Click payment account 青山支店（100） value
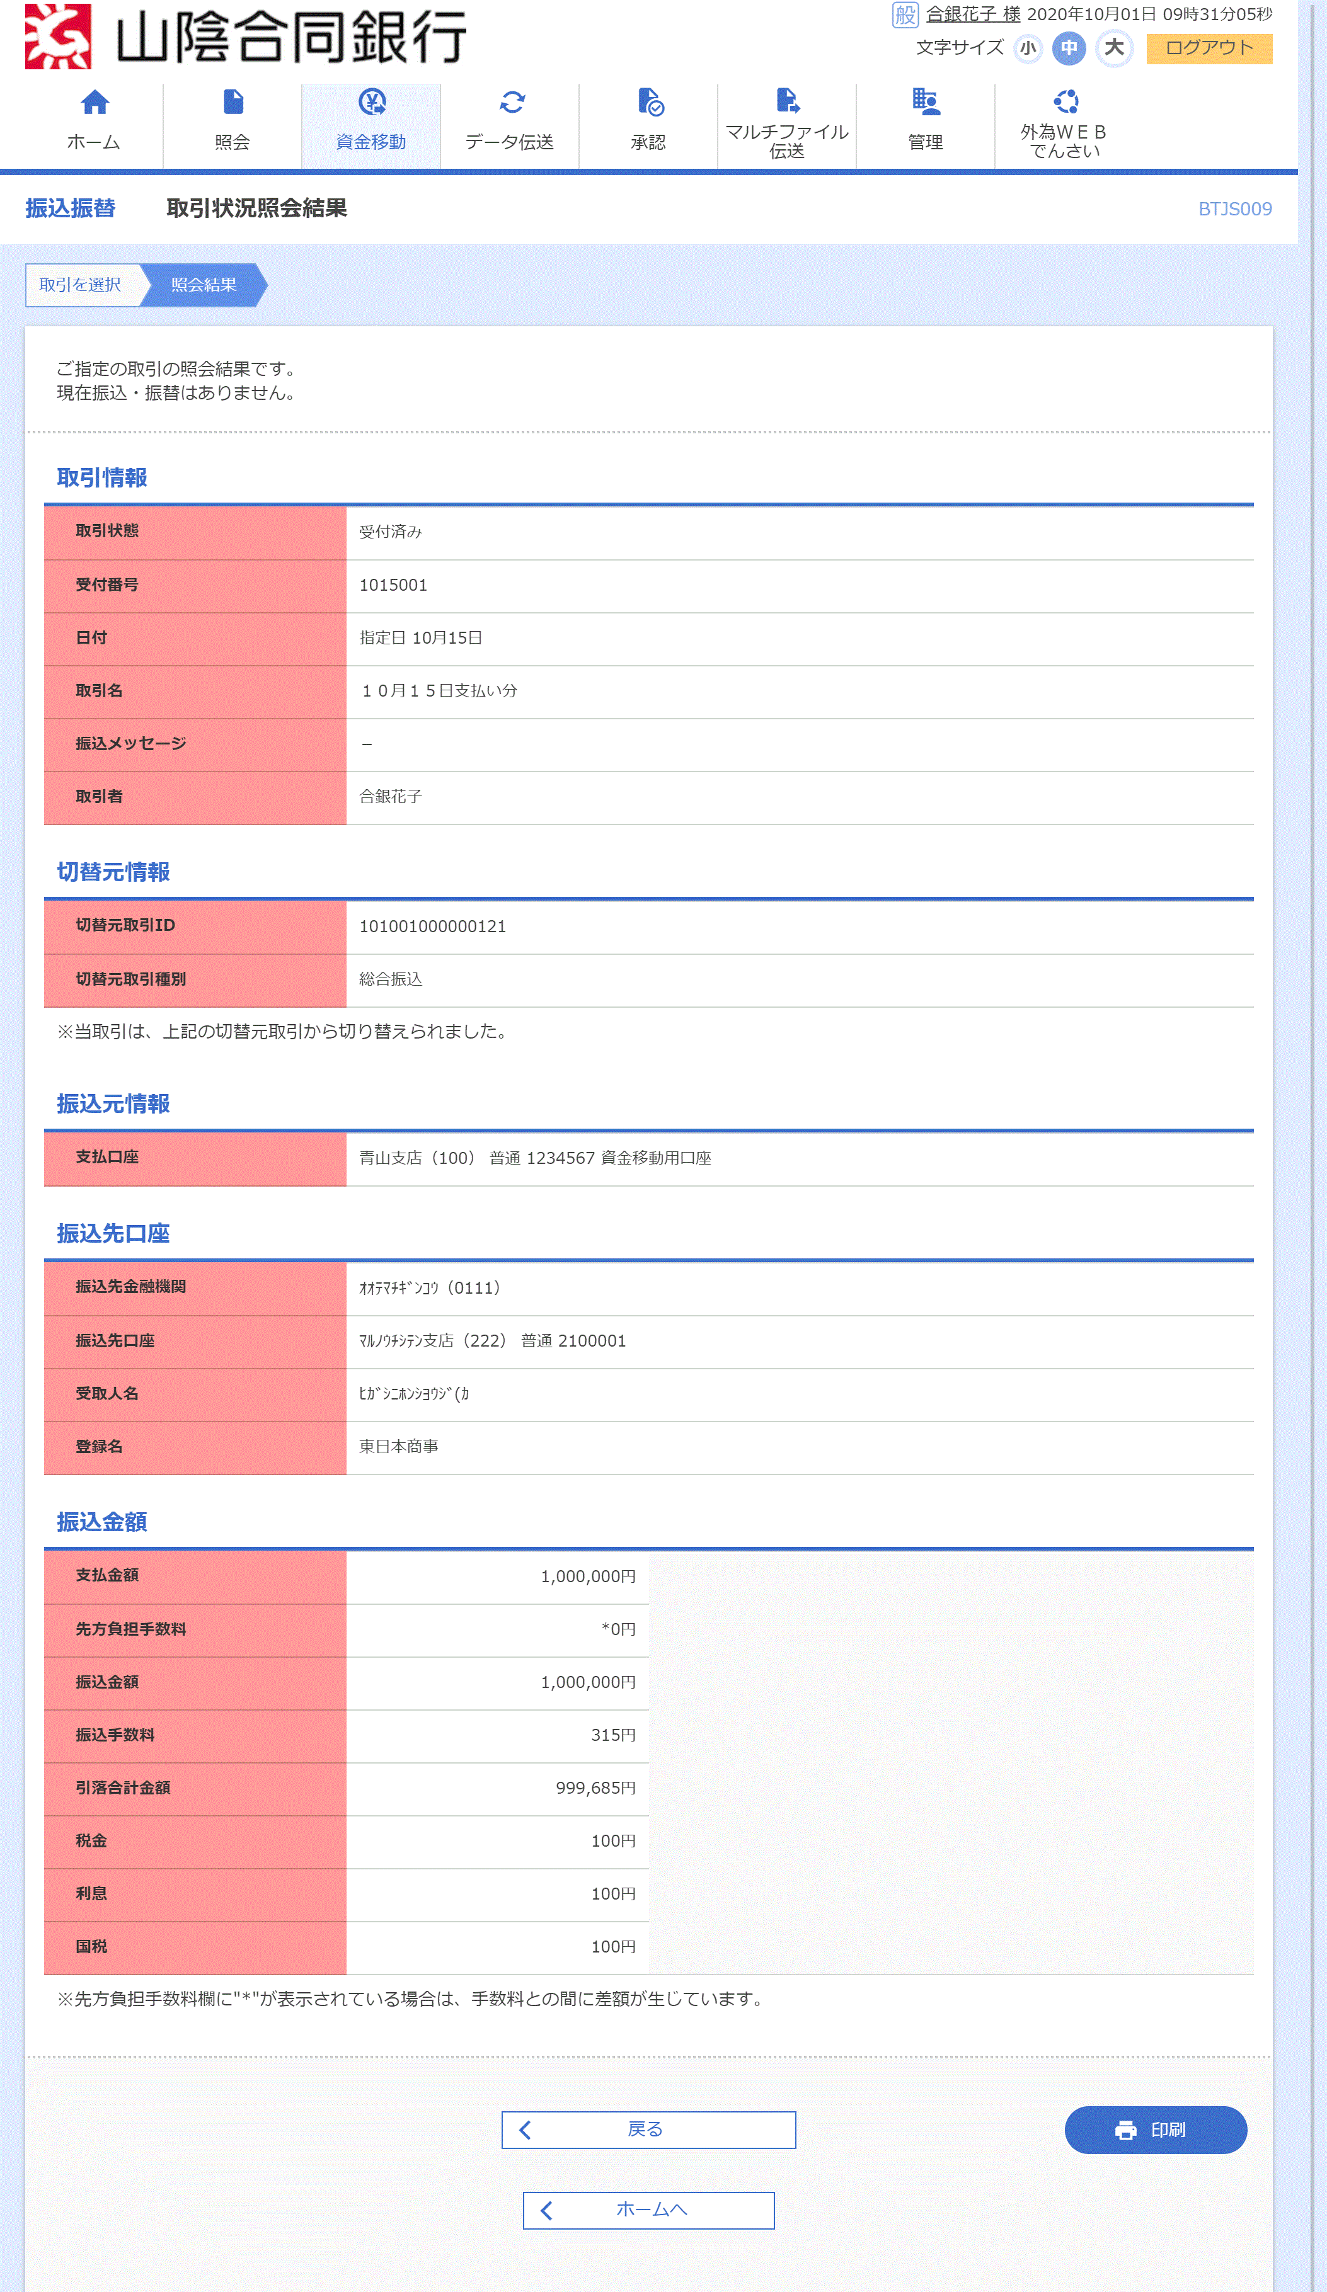1327x2292 pixels. pos(535,1158)
